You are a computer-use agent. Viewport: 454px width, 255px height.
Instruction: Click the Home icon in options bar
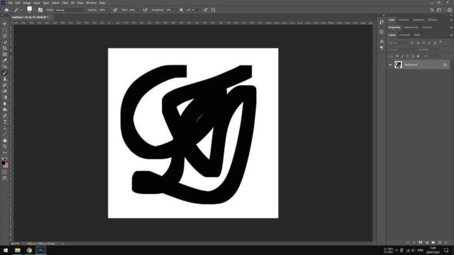[6, 10]
